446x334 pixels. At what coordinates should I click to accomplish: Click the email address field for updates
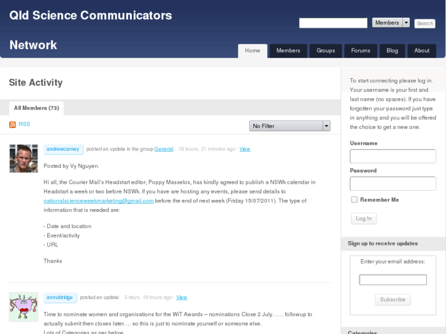(393, 280)
